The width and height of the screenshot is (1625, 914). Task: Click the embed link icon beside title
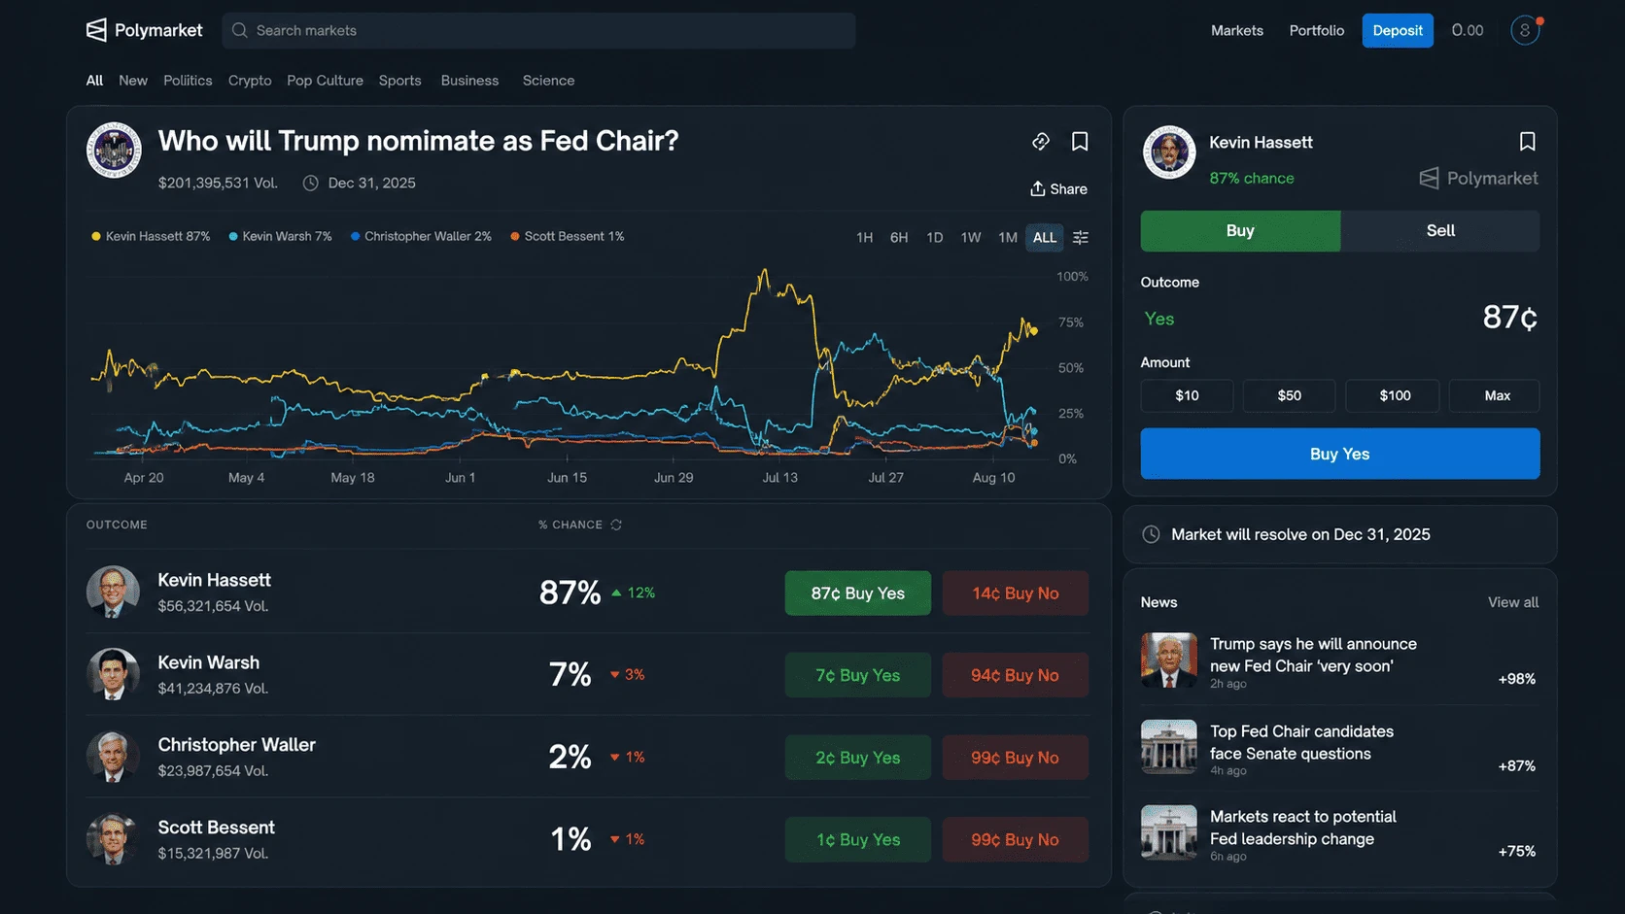1041,142
